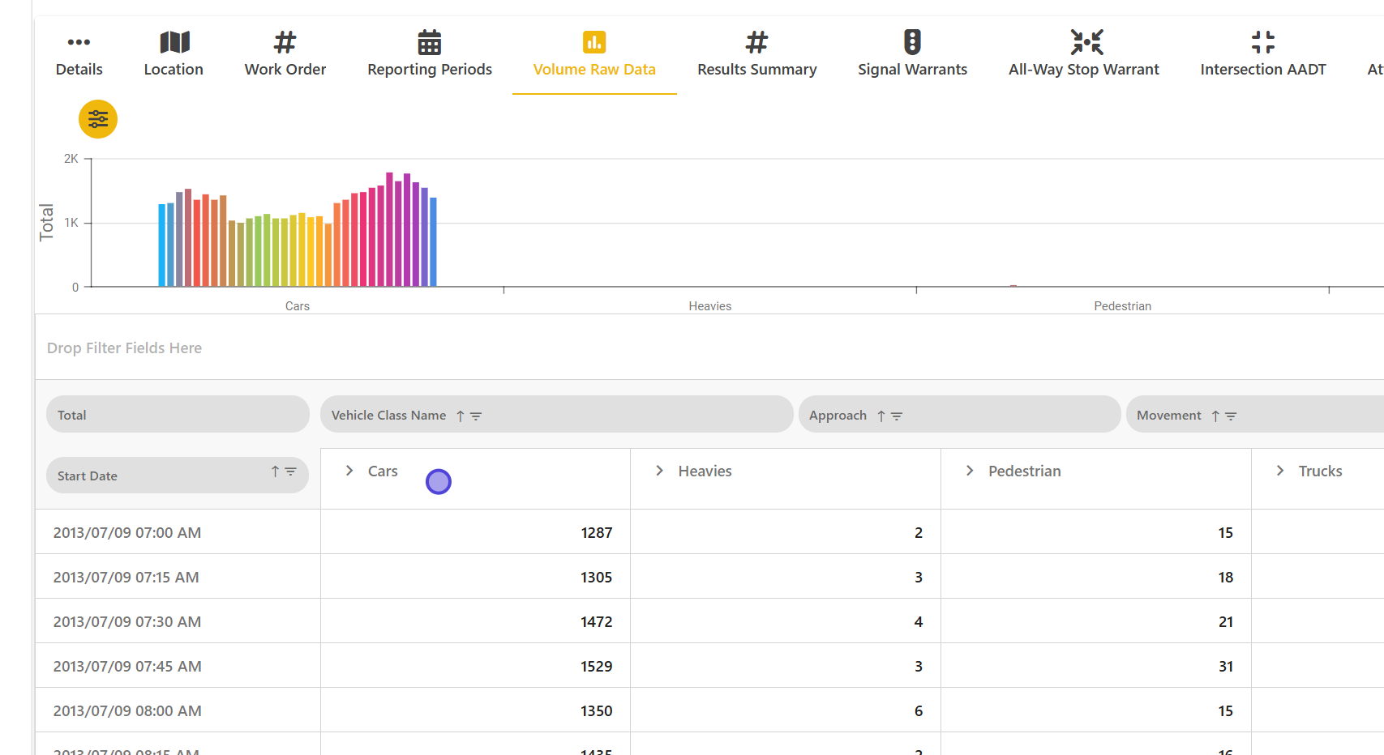Image resolution: width=1384 pixels, height=755 pixels.
Task: Click the Work Order hash icon
Action: [x=285, y=42]
